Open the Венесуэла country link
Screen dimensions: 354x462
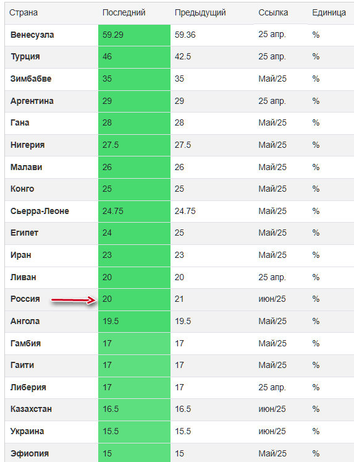tap(32, 35)
